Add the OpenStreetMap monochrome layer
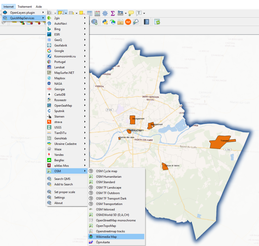Image resolution: width=259 pixels, height=246 pixels. [116, 221]
